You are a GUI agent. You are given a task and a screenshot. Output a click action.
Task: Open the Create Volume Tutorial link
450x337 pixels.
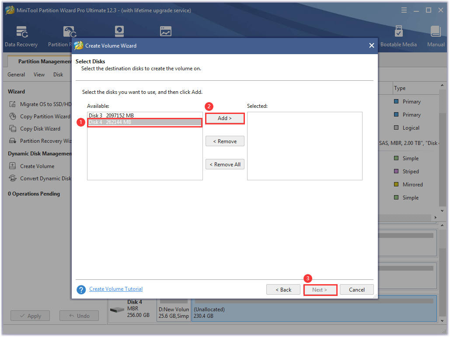pos(116,289)
